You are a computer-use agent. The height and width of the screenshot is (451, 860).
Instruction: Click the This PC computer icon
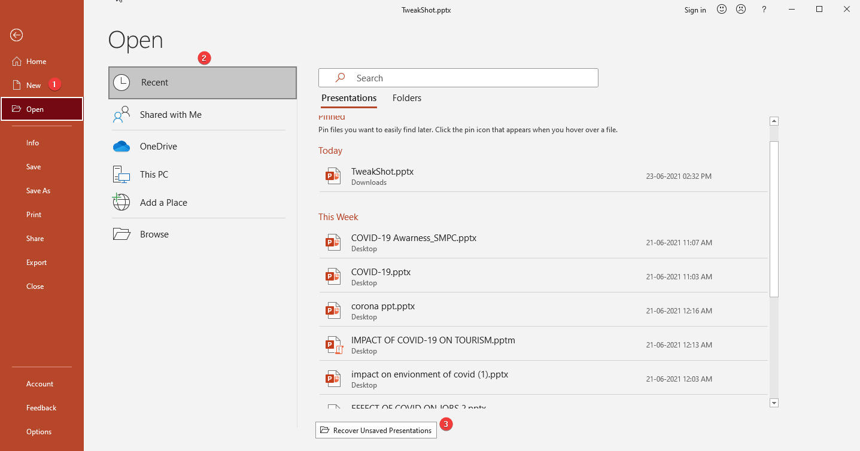tap(121, 174)
